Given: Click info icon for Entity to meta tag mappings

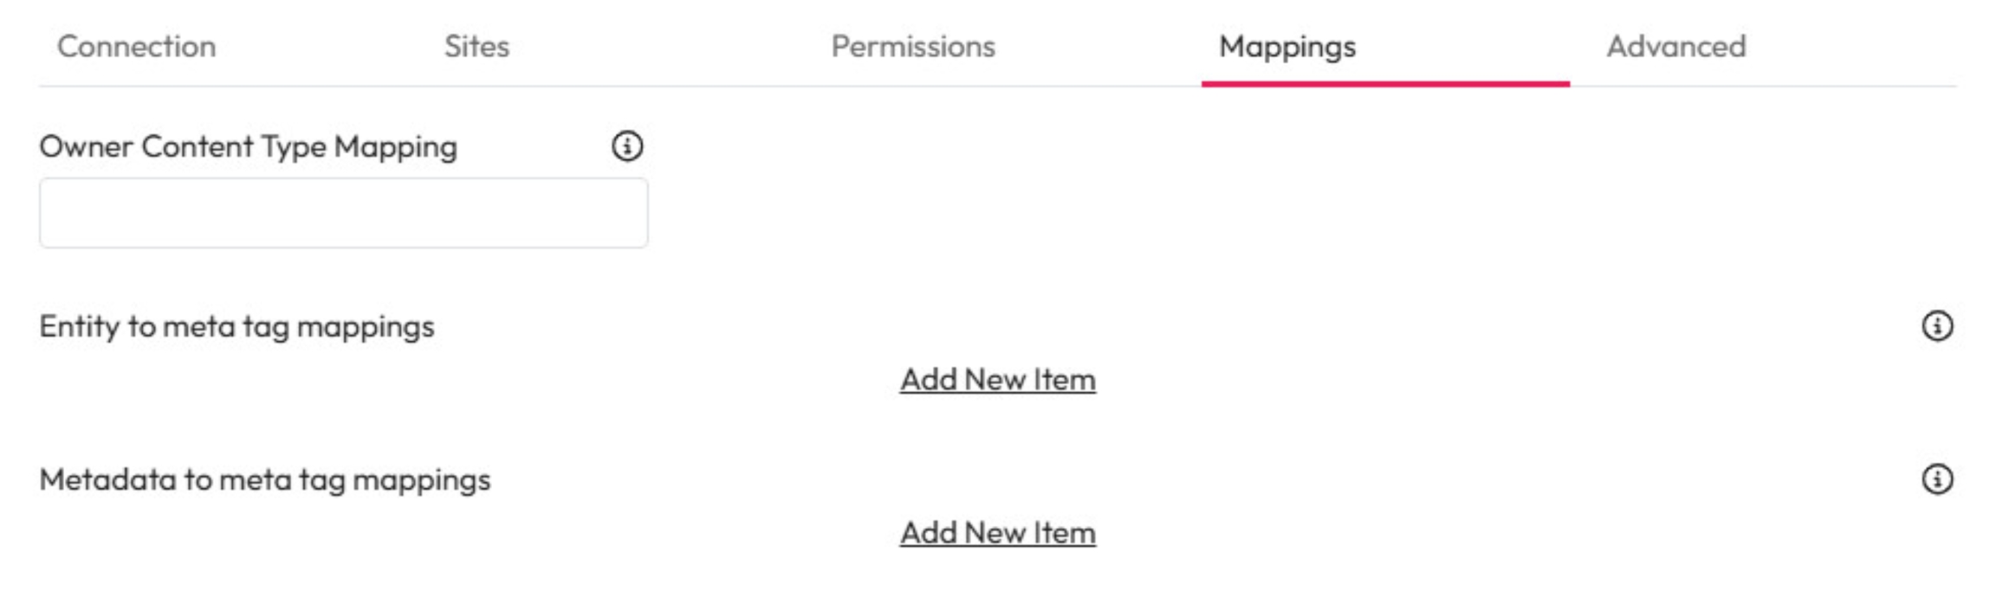Looking at the screenshot, I should coord(1937,326).
